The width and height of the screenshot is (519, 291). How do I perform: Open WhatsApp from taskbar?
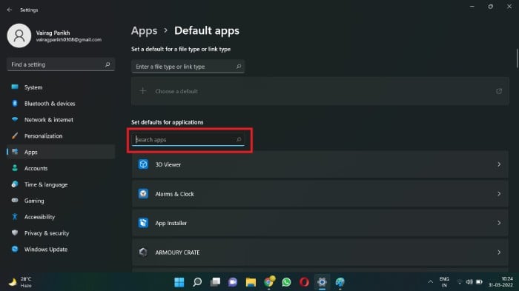[286, 282]
